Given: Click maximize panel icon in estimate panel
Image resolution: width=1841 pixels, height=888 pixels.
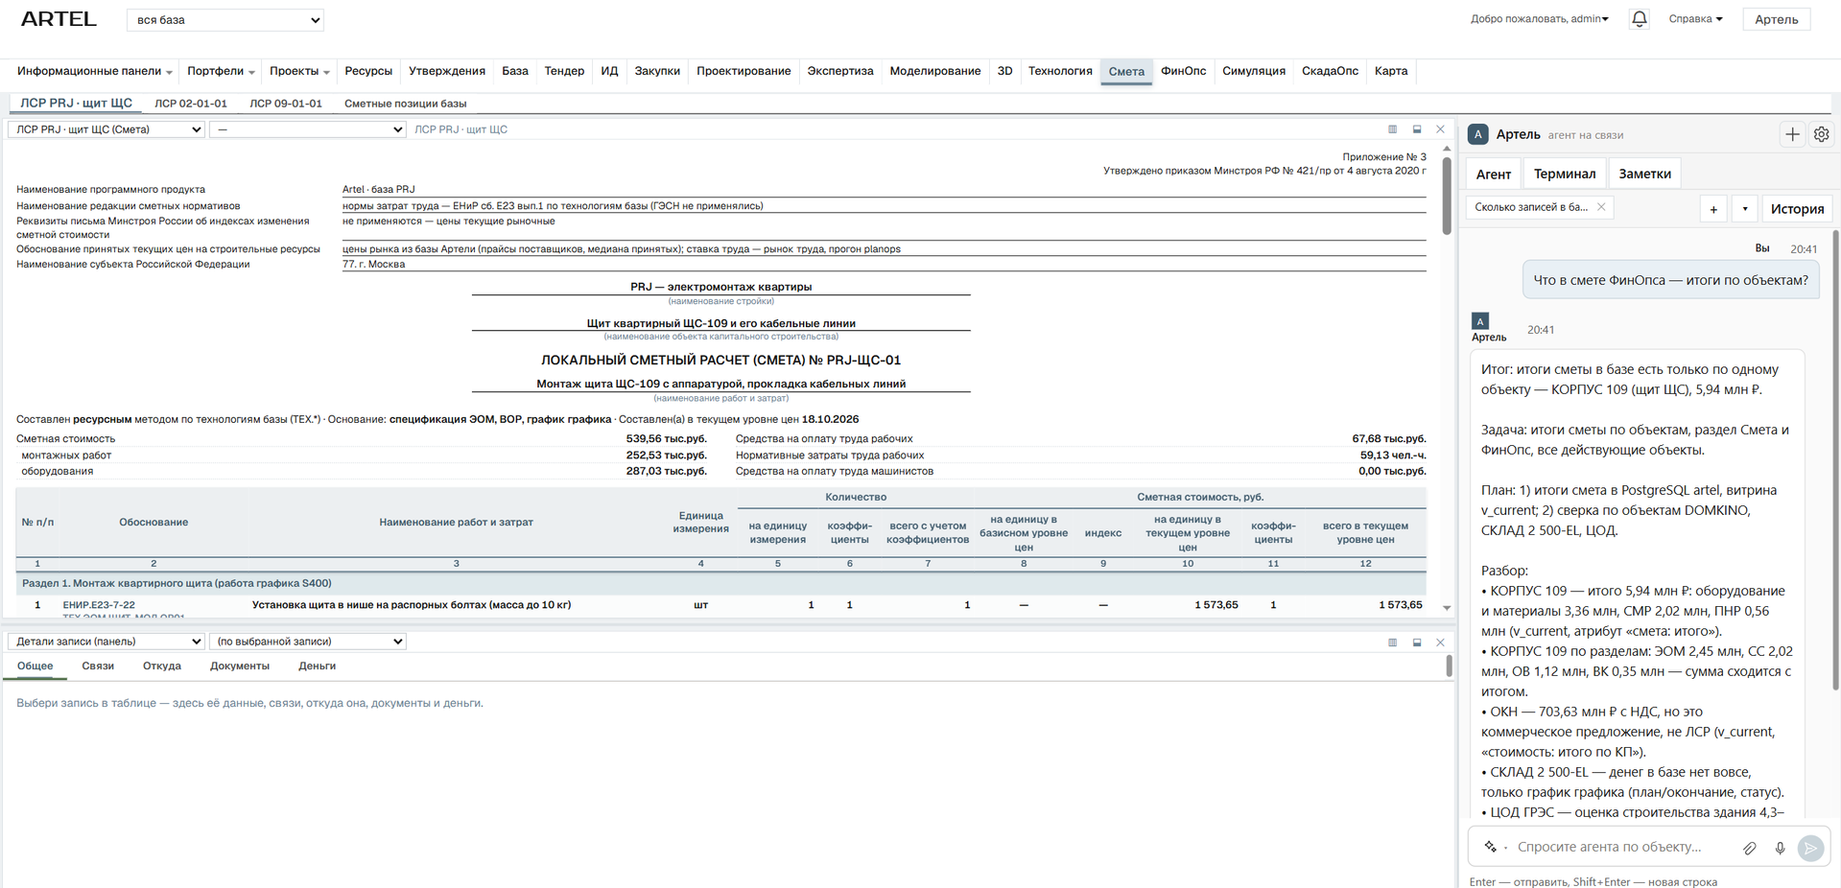Looking at the screenshot, I should (1417, 129).
